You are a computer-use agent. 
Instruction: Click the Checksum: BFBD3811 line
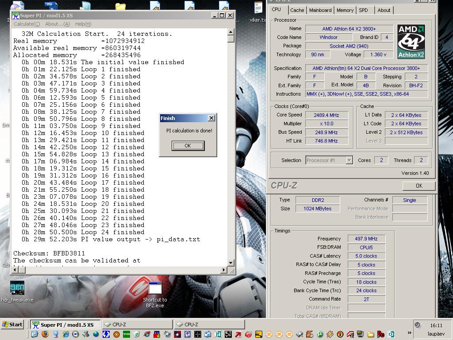49,253
